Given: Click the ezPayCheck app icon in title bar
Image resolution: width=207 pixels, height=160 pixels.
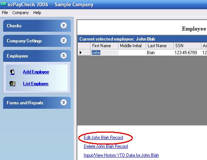Looking at the screenshot, I should tap(3, 4).
